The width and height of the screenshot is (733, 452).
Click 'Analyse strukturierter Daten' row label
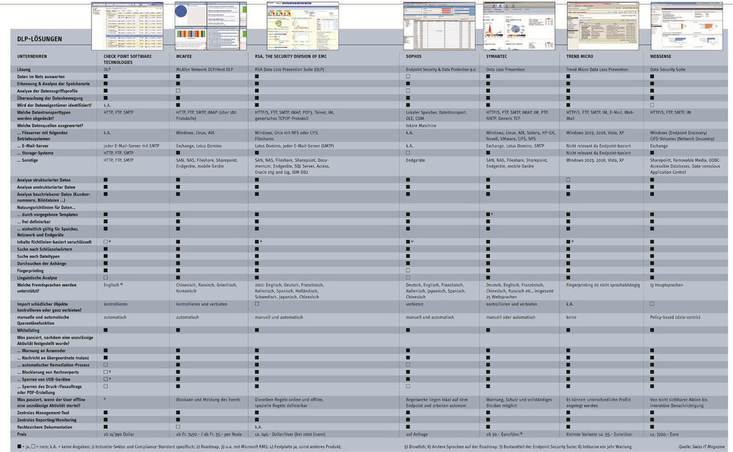click(x=44, y=180)
